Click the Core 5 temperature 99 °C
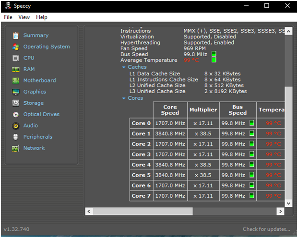The height and width of the screenshot is (238, 298). coord(274,175)
